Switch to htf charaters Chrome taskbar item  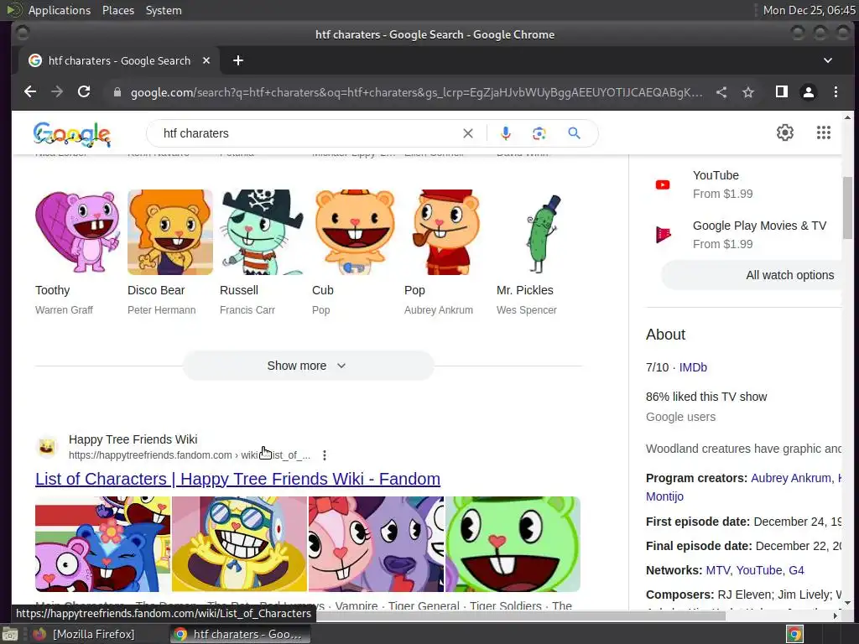238,634
